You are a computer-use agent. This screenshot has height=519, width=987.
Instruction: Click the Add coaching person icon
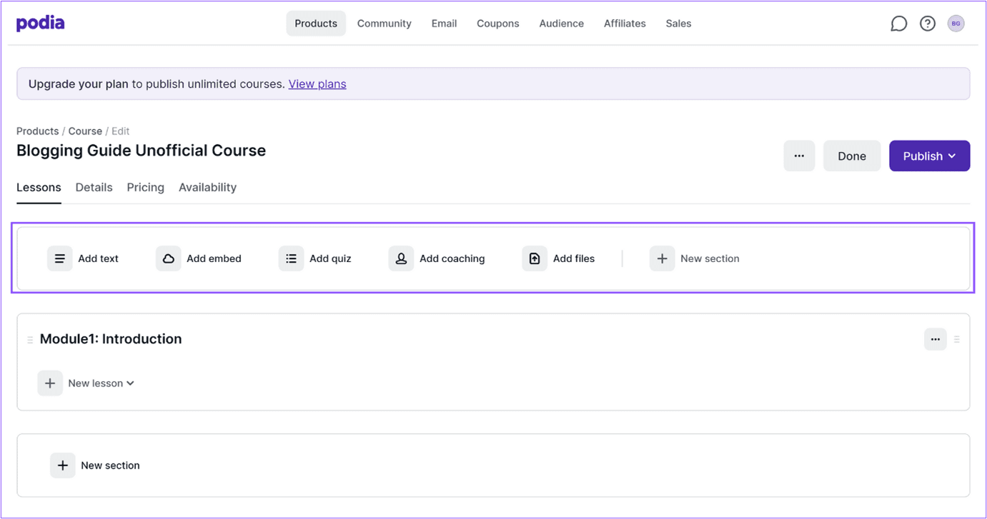click(401, 258)
